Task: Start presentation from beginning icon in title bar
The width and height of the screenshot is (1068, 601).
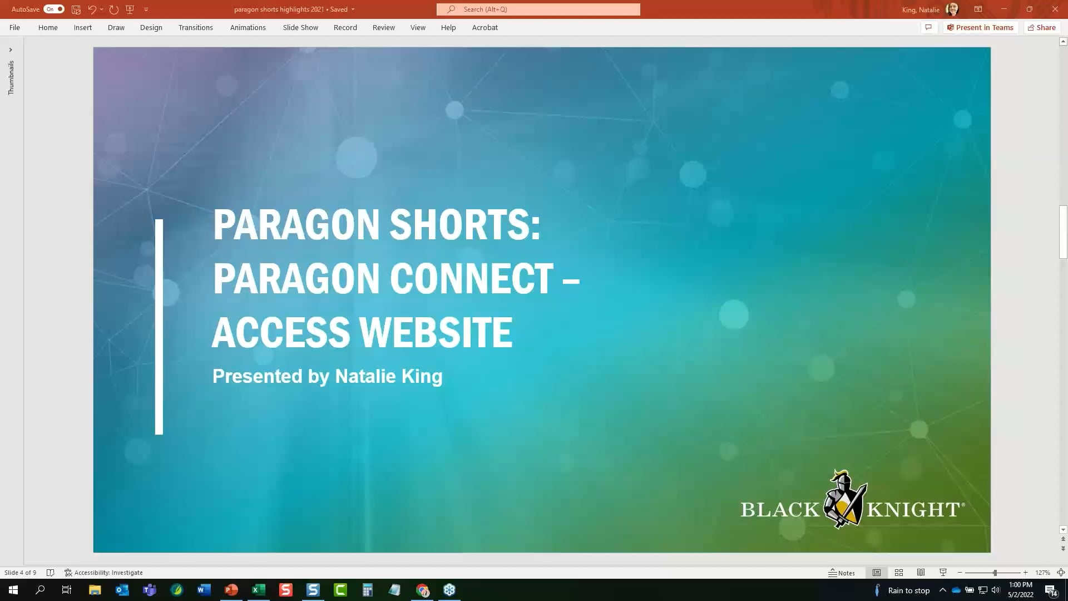Action: pos(130,9)
